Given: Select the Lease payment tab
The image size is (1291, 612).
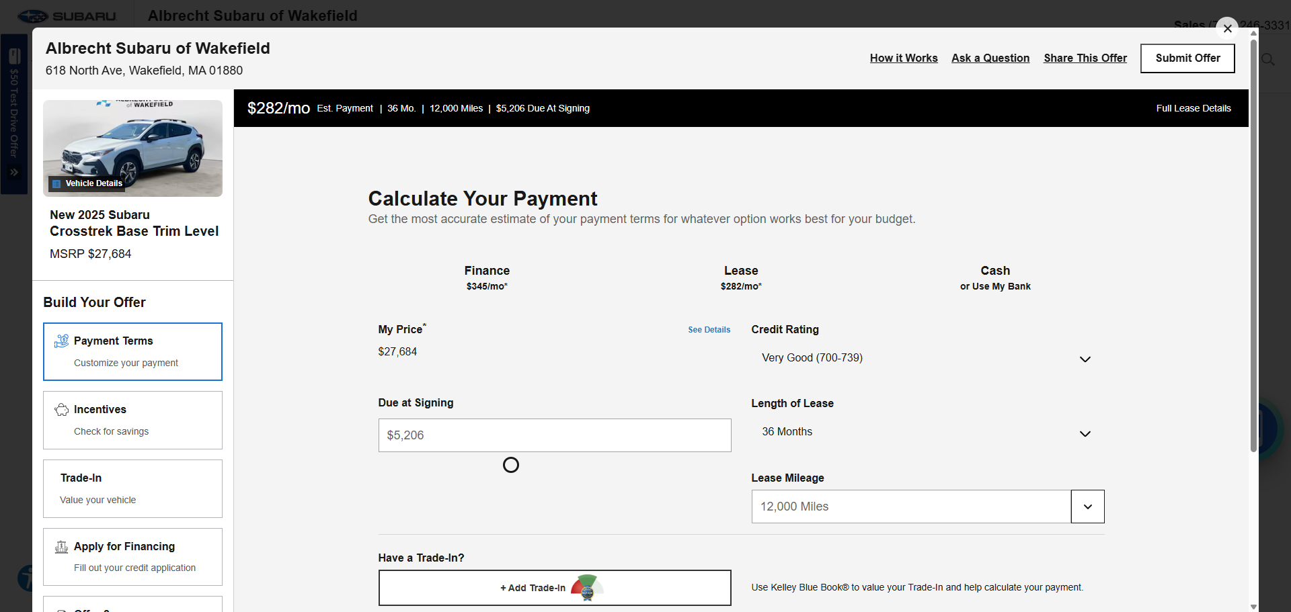Looking at the screenshot, I should point(741,277).
